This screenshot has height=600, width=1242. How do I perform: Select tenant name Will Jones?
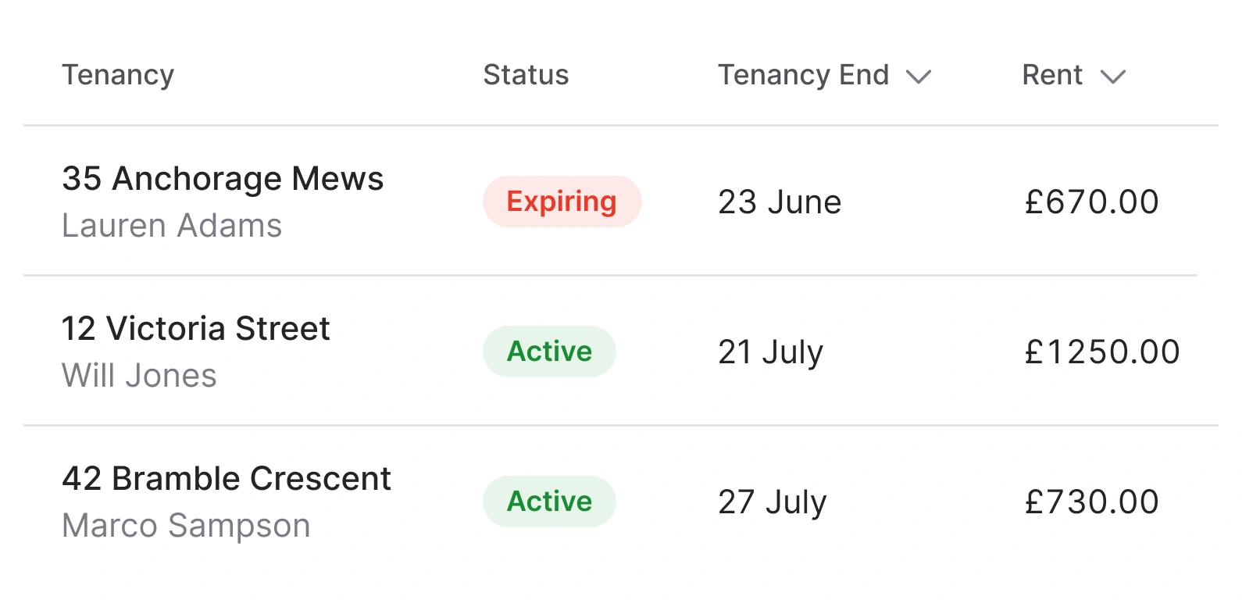pos(139,376)
